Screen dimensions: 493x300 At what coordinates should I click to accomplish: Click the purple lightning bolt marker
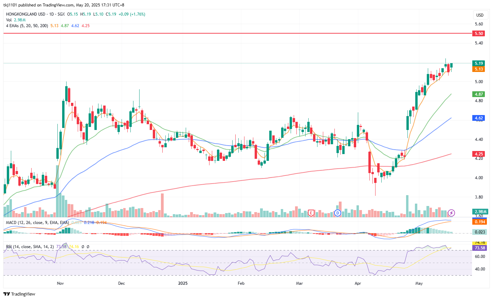pyautogui.click(x=451, y=213)
